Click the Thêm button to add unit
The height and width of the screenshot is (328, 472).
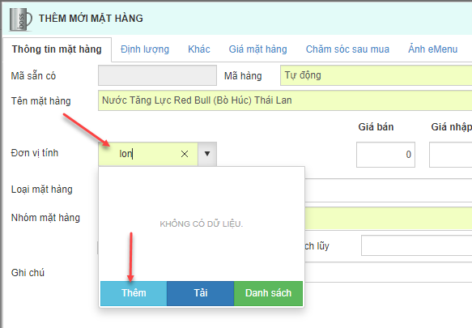pos(134,293)
